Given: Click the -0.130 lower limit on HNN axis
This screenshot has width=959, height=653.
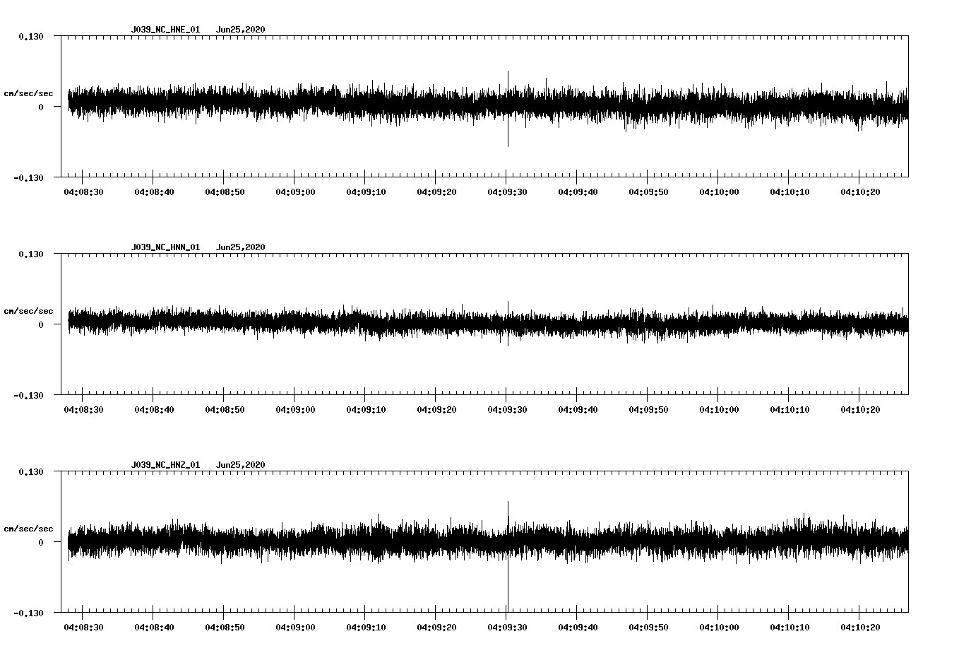Looking at the screenshot, I should pyautogui.click(x=28, y=395).
